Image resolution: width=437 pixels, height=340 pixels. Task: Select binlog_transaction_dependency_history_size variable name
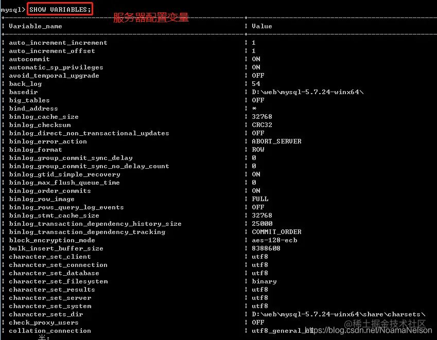pos(95,224)
